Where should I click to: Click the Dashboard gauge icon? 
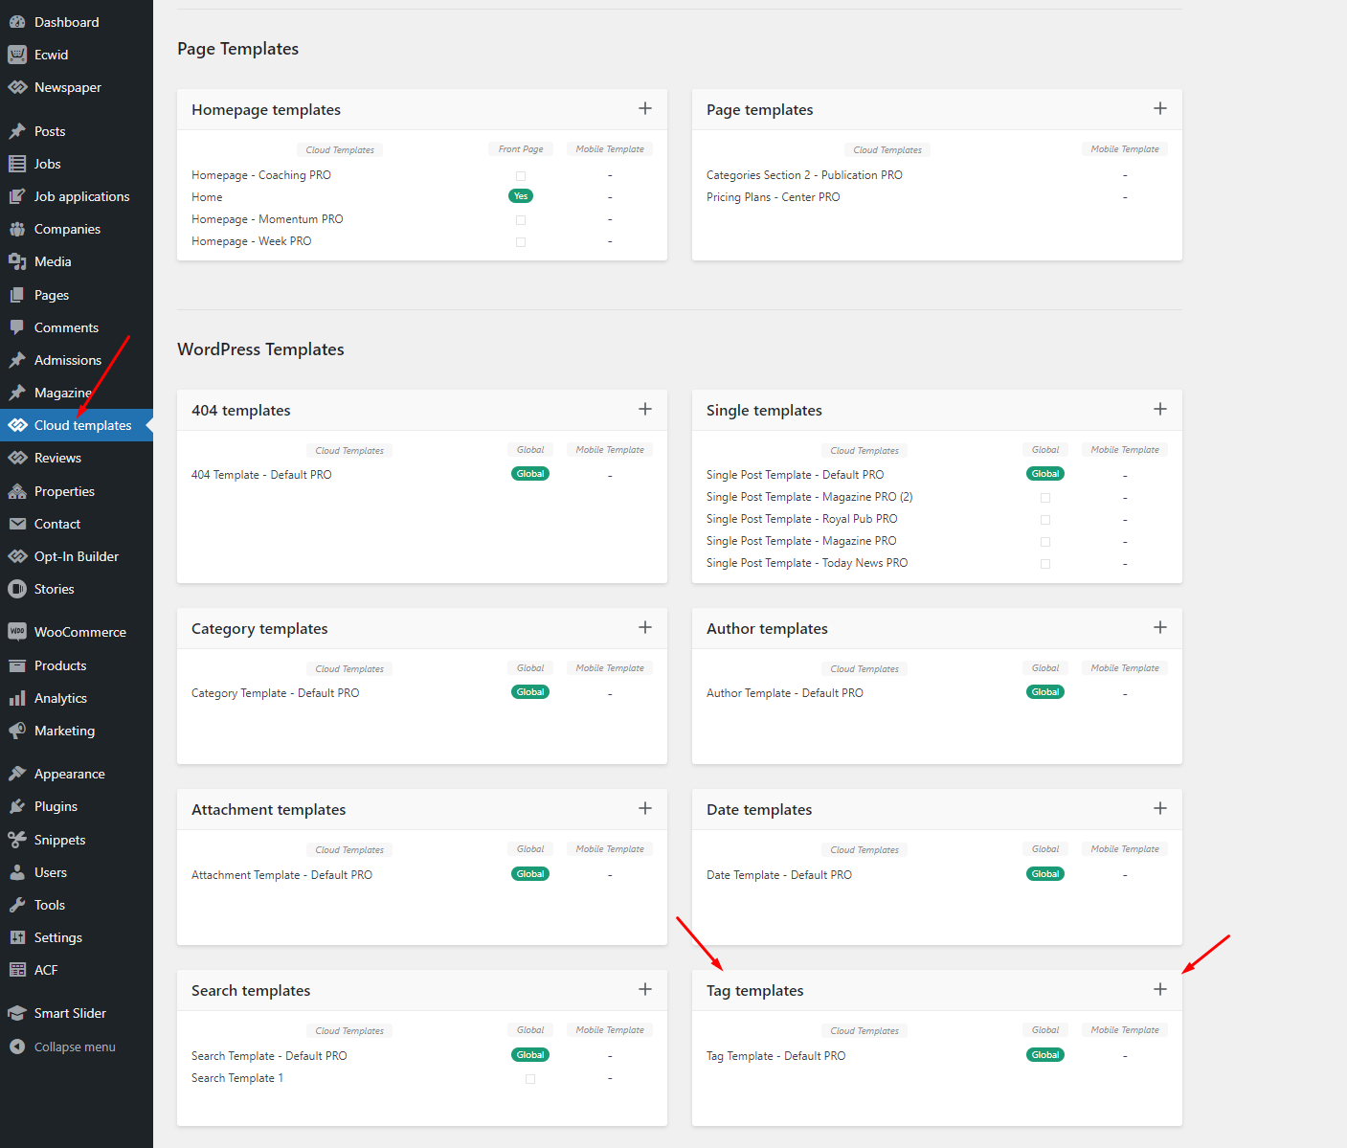(17, 22)
